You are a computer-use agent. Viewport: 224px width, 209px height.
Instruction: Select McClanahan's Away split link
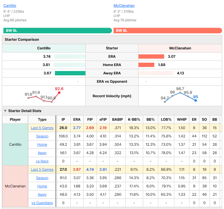[42, 194]
